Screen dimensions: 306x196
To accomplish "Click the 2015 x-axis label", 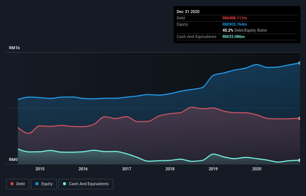I will click(x=40, y=169).
